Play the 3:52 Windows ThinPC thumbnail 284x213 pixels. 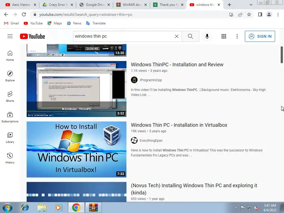[77, 89]
